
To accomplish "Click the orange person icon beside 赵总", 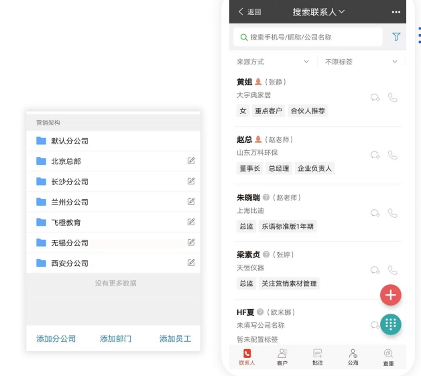I will 258,139.
